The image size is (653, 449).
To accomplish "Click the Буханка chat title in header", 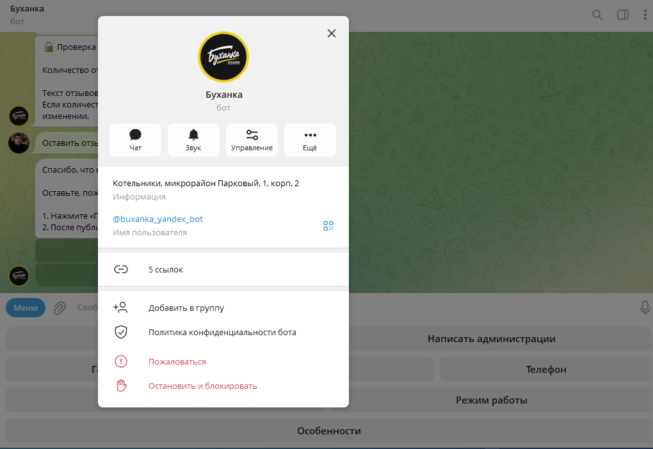I will coord(27,9).
